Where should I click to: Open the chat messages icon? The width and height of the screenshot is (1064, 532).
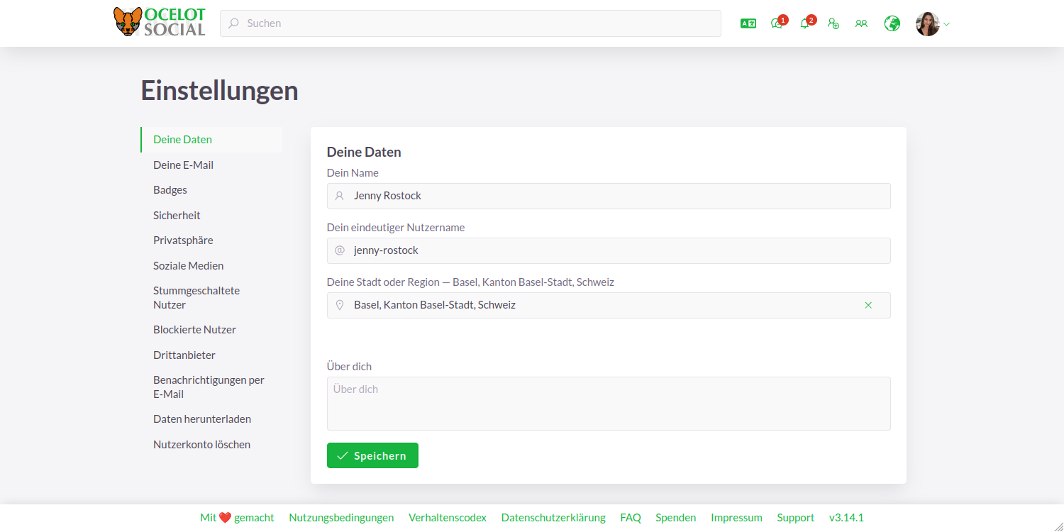click(776, 23)
